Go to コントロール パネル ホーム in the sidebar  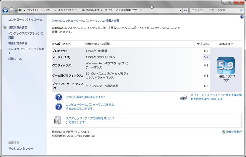(25, 20)
